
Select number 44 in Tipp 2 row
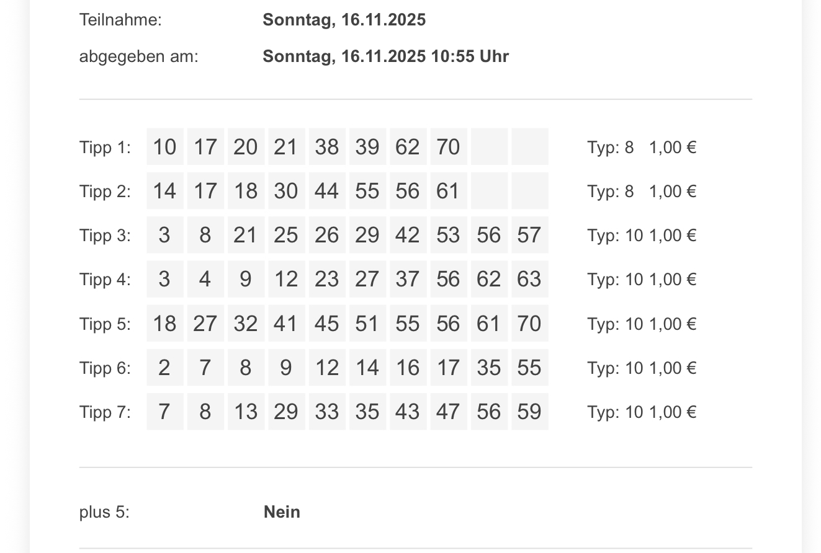326,191
